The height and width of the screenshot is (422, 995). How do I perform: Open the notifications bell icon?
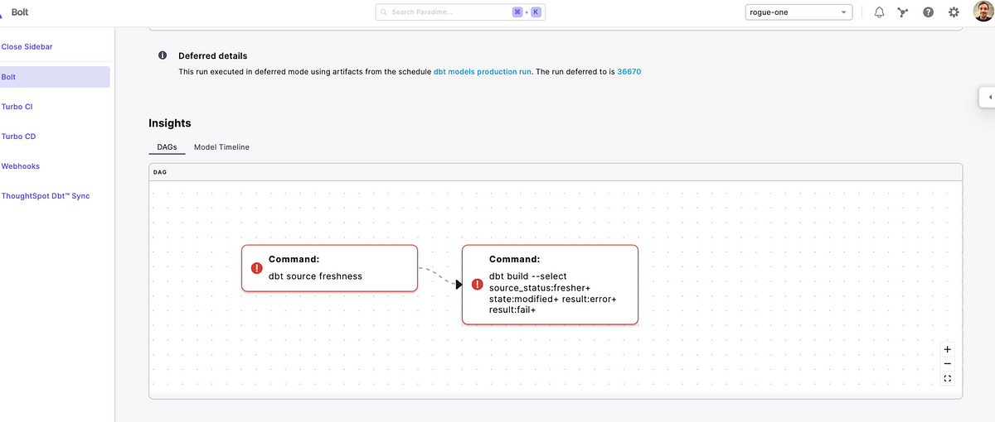(879, 12)
